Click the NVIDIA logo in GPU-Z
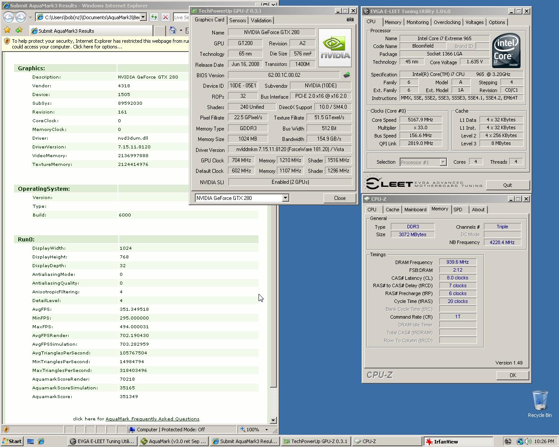This screenshot has height=447, width=559. (335, 48)
